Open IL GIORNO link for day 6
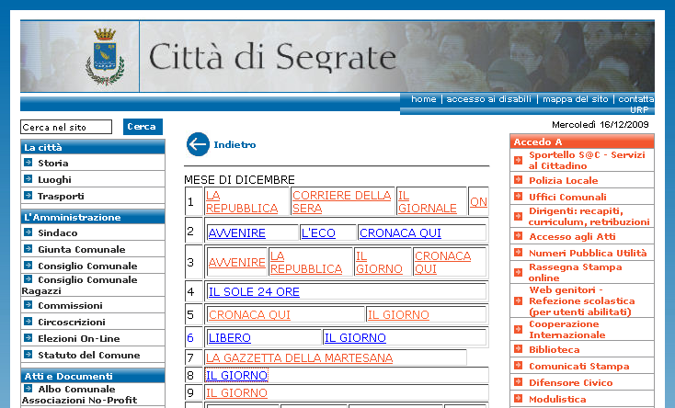This screenshot has height=408, width=675. [x=355, y=338]
